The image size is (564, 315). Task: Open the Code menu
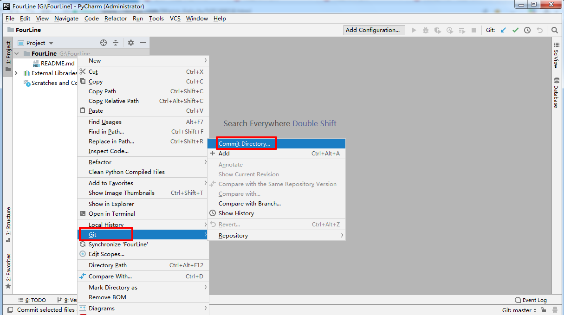coord(91,19)
